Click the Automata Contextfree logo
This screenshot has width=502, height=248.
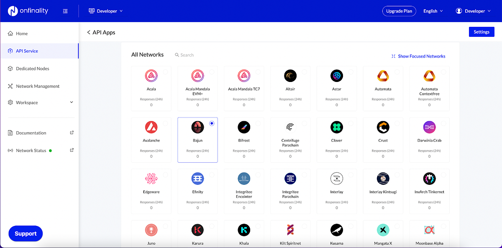429,76
